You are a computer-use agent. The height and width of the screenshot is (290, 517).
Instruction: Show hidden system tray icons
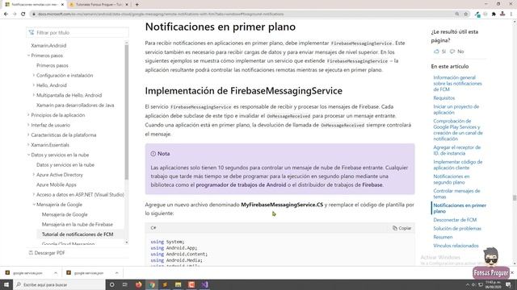[467, 284]
